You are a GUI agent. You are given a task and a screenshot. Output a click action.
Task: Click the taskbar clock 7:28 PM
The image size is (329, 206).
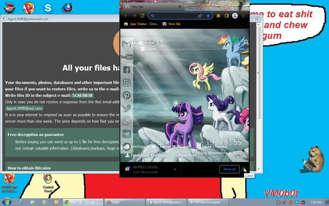pyautogui.click(x=316, y=202)
